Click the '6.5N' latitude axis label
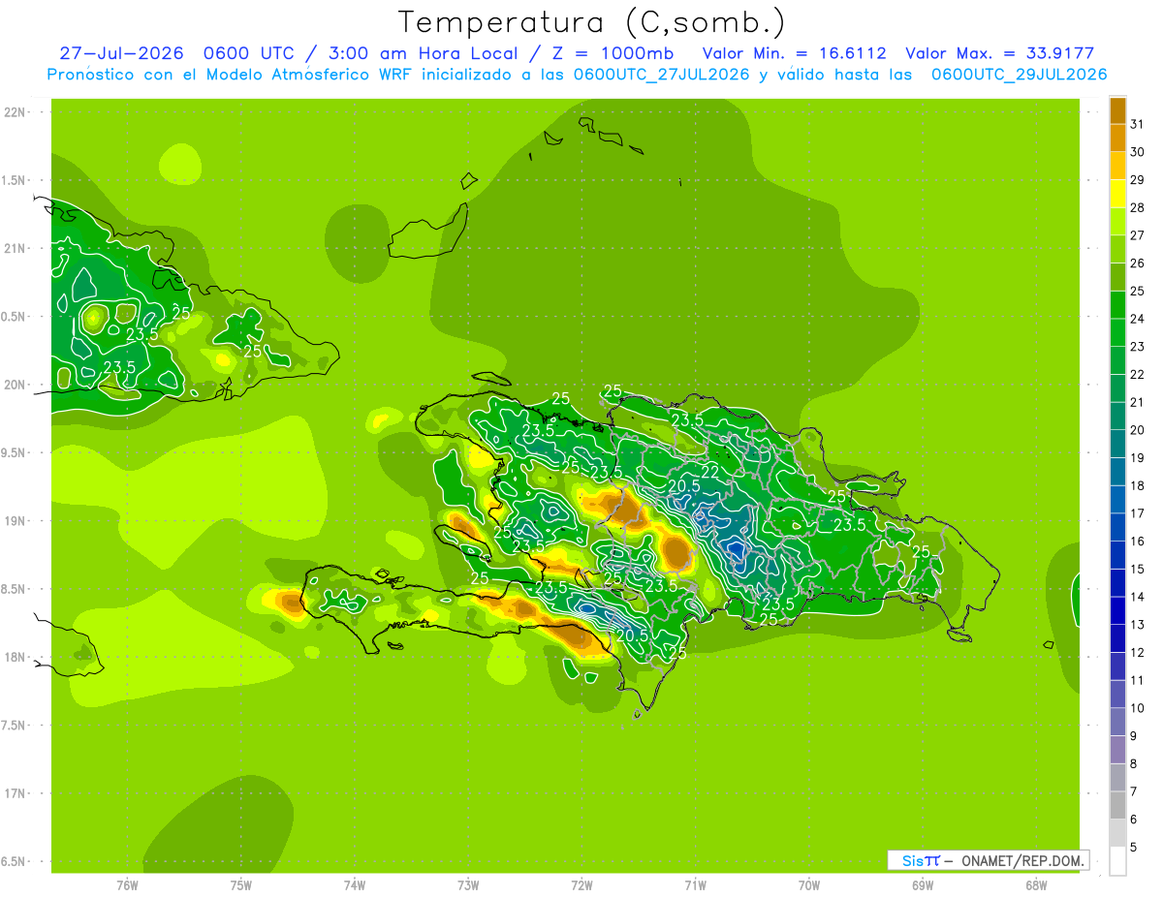The height and width of the screenshot is (898, 1163). [15, 862]
